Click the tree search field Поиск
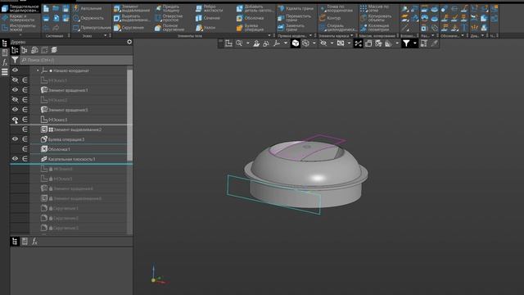This screenshot has height=295, width=524. click(76, 60)
